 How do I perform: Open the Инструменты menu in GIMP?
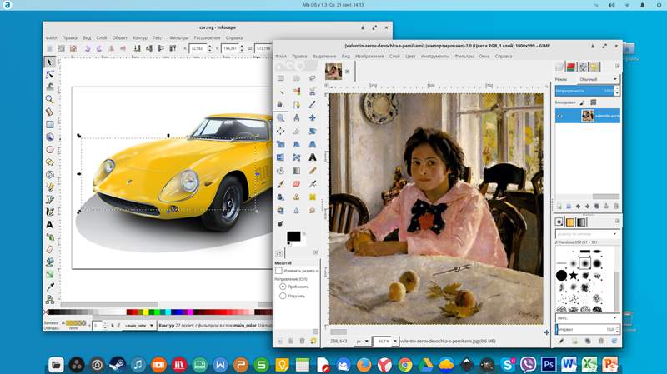(434, 56)
